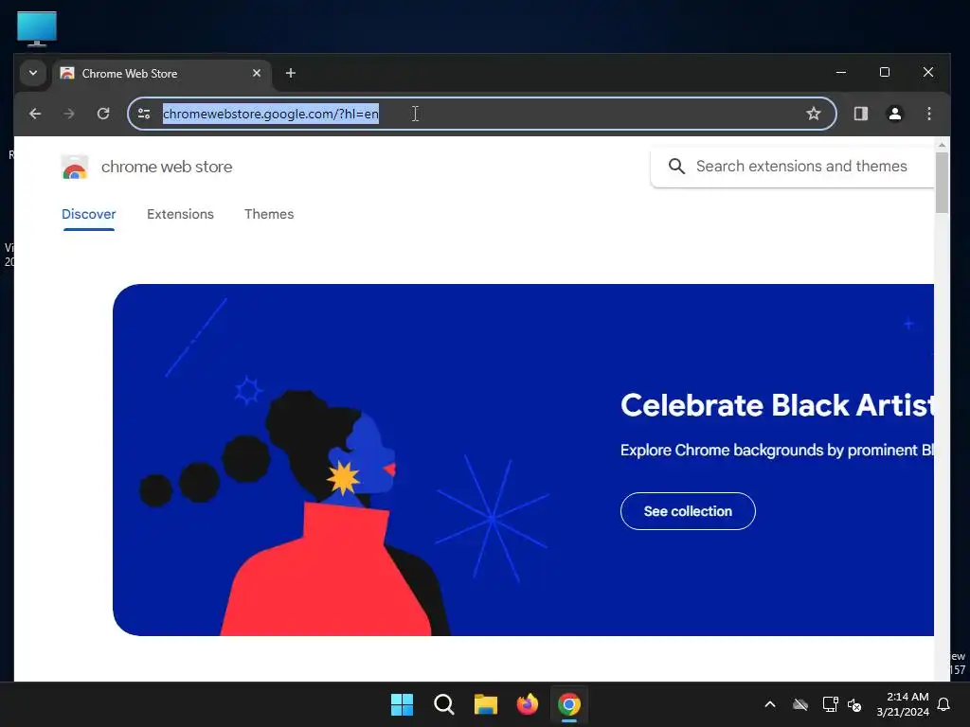The image size is (970, 727).
Task: Open the Chrome side panel
Action: coord(860,114)
